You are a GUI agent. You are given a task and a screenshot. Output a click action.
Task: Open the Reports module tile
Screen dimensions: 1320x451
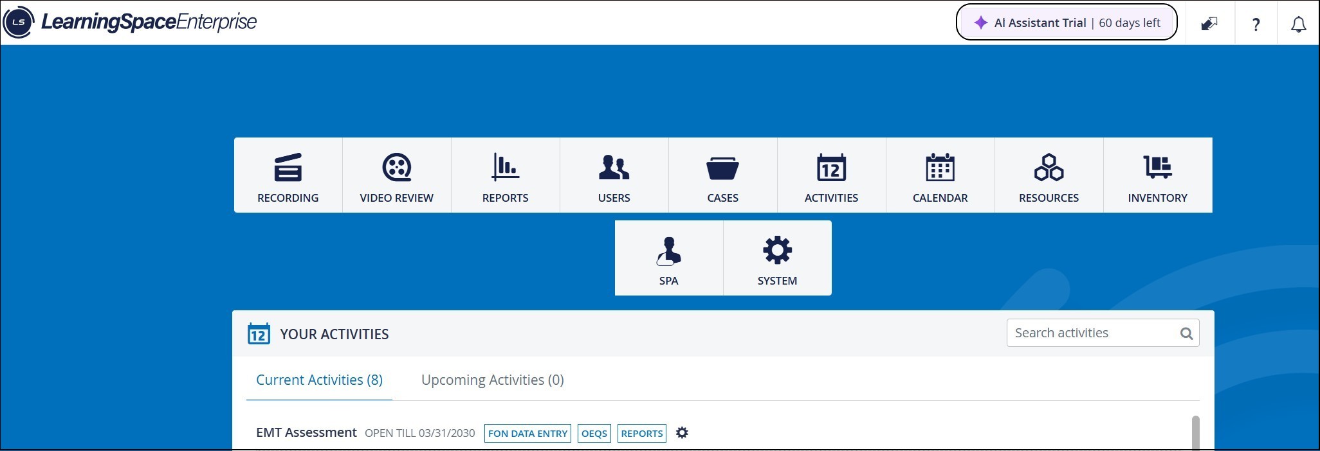(x=506, y=175)
